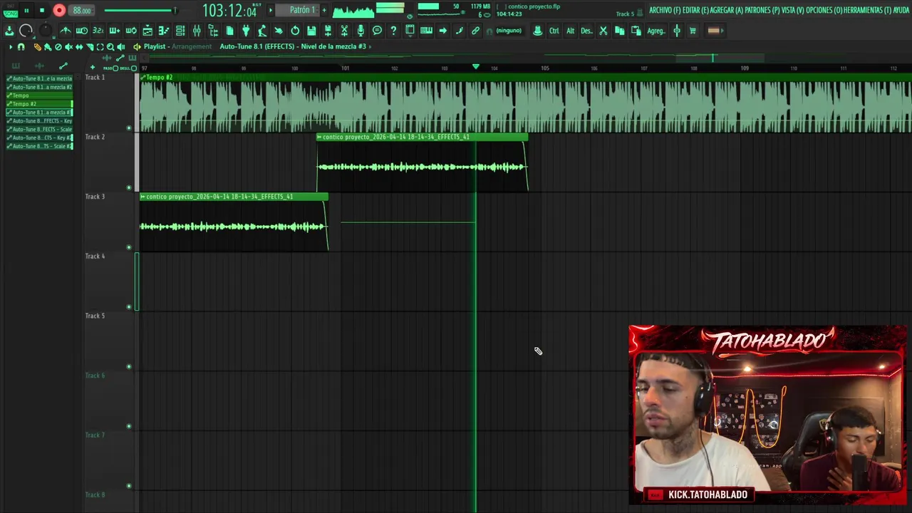Screen dimensions: 912x513
Task: Toggle the 3.2.1 countdown before recording
Action: (x=98, y=31)
